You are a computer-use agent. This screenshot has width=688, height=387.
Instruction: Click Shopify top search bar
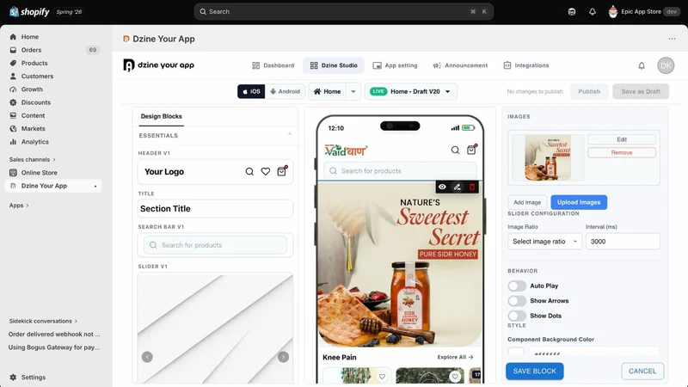point(343,12)
